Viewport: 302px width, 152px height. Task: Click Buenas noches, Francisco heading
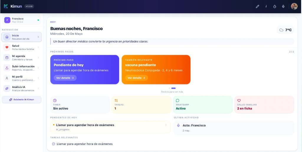(x=76, y=29)
